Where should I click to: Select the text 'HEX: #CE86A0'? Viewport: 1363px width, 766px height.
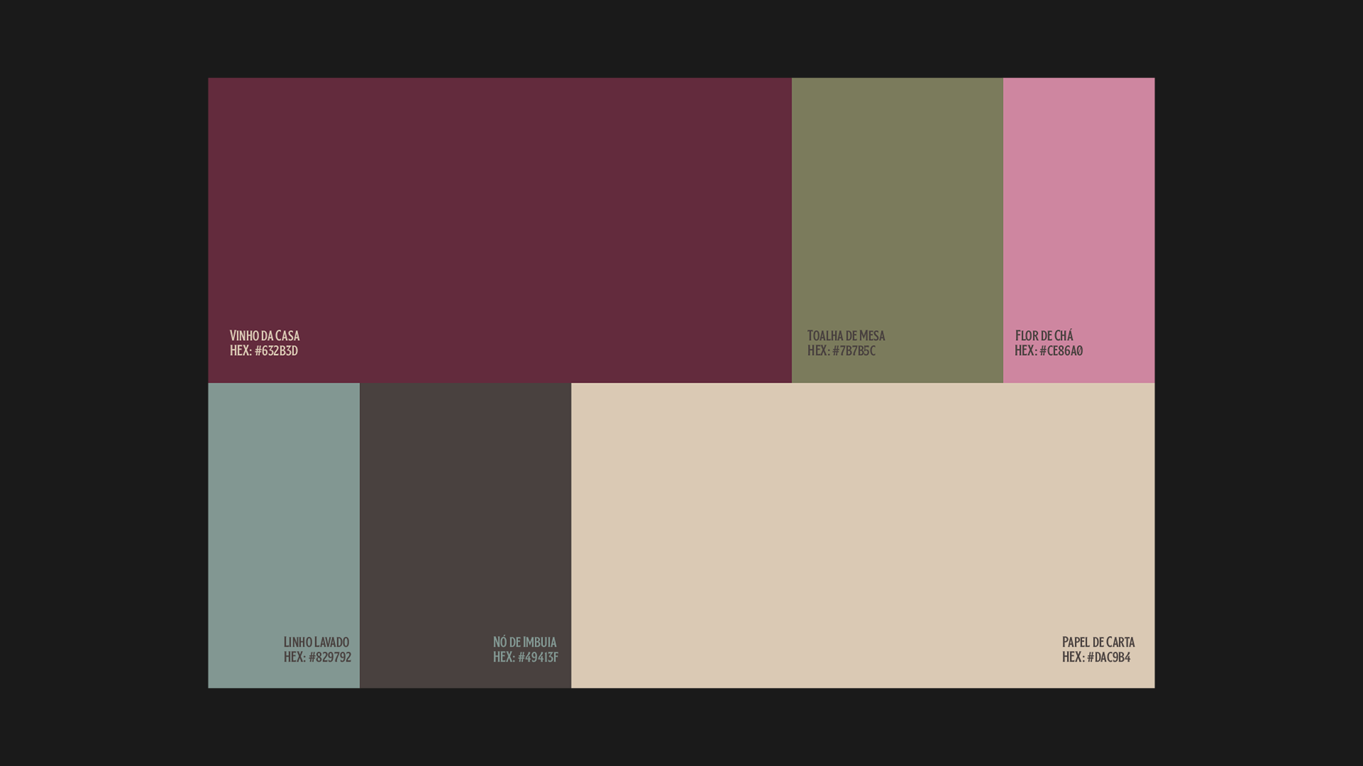[1049, 351]
